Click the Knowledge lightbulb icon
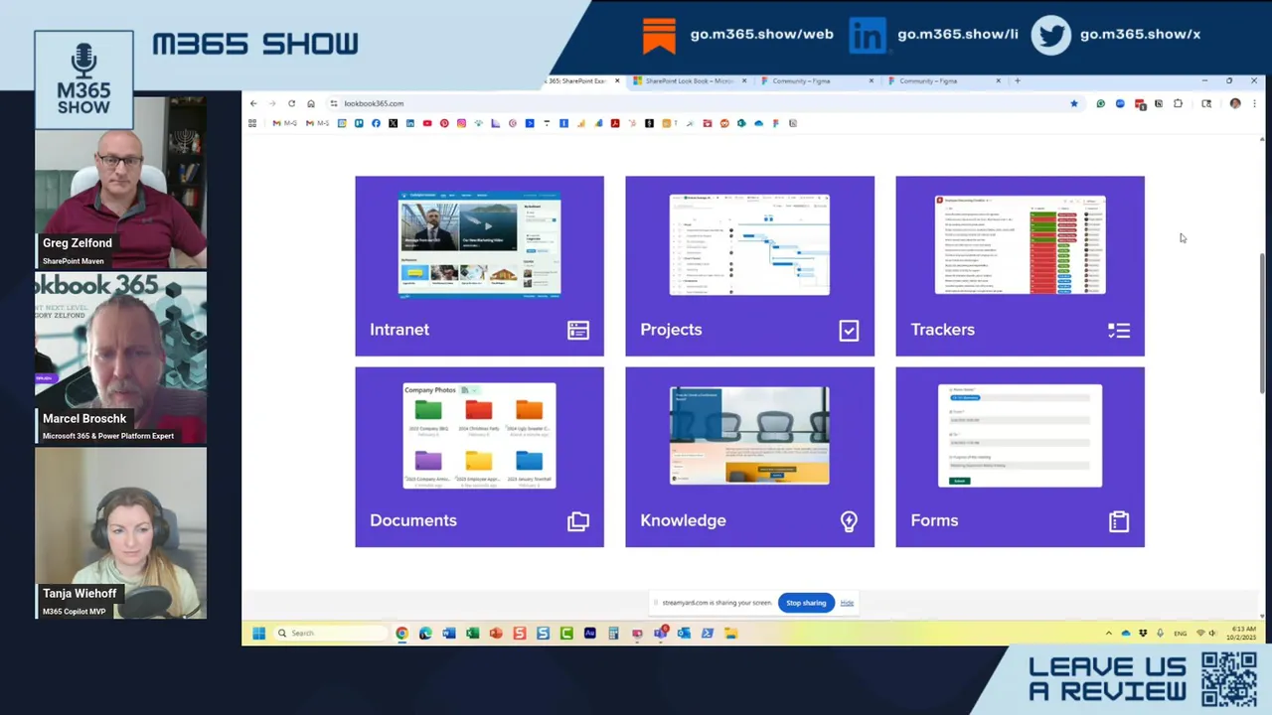Viewport: 1272px width, 715px height. 849,521
